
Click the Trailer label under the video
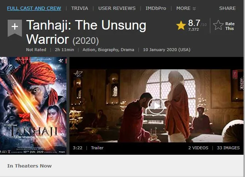coord(97,148)
